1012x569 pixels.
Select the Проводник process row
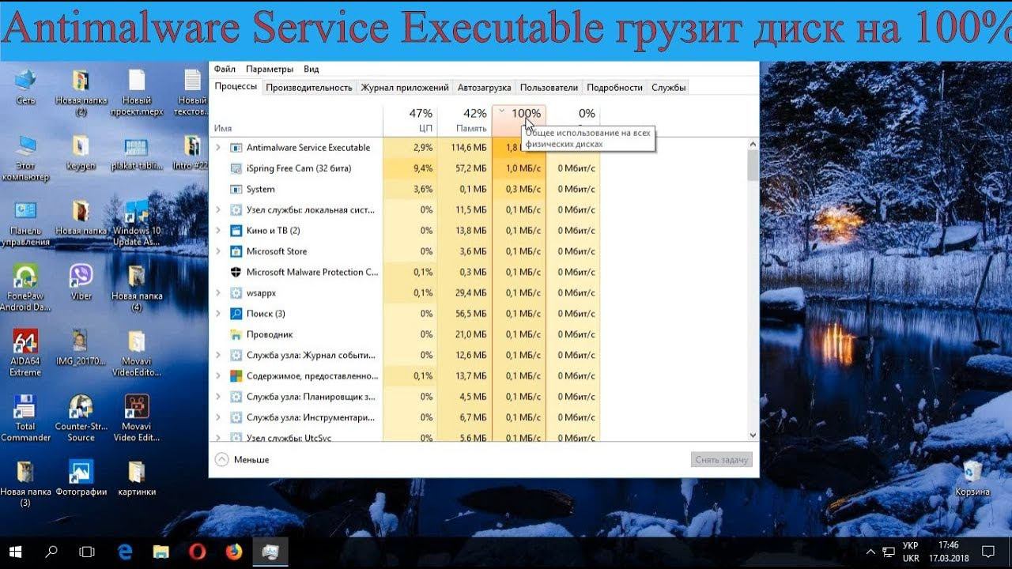tap(403, 334)
